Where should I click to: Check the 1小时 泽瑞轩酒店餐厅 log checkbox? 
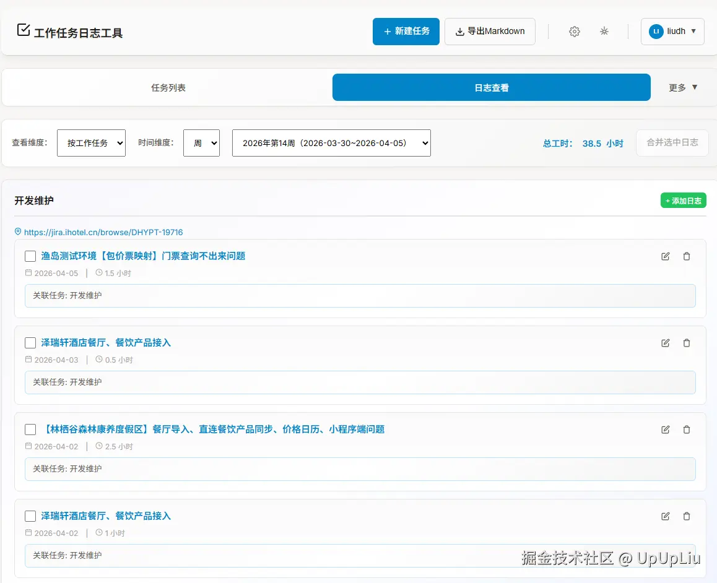(30, 516)
